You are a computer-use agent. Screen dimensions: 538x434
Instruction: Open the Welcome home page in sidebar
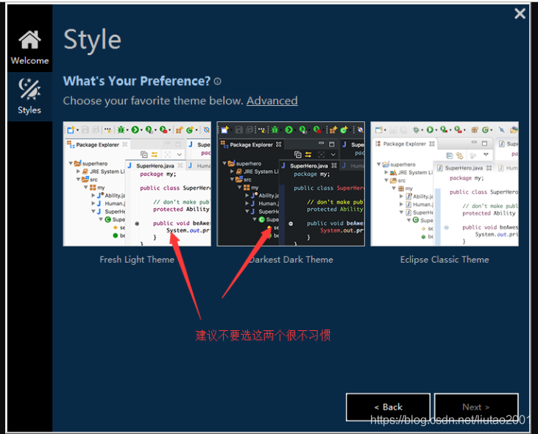point(30,47)
